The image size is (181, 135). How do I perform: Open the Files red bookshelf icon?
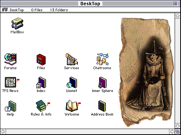click(x=41, y=59)
